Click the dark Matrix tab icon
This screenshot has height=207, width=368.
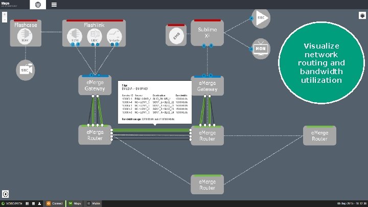89,203
